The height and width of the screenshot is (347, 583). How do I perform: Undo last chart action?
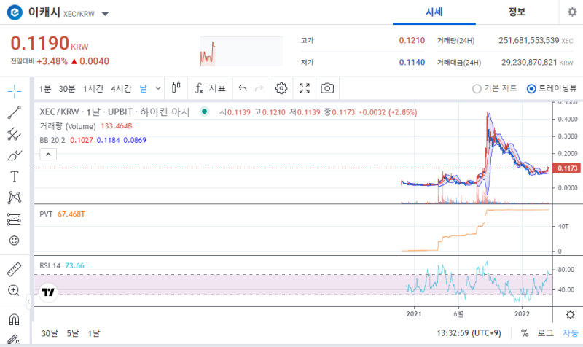[x=243, y=88]
